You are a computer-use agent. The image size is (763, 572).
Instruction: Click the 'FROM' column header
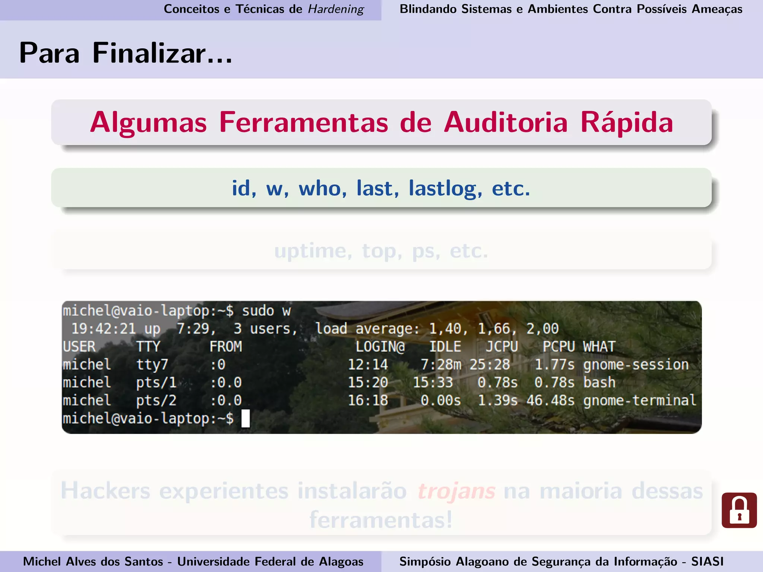coord(226,346)
